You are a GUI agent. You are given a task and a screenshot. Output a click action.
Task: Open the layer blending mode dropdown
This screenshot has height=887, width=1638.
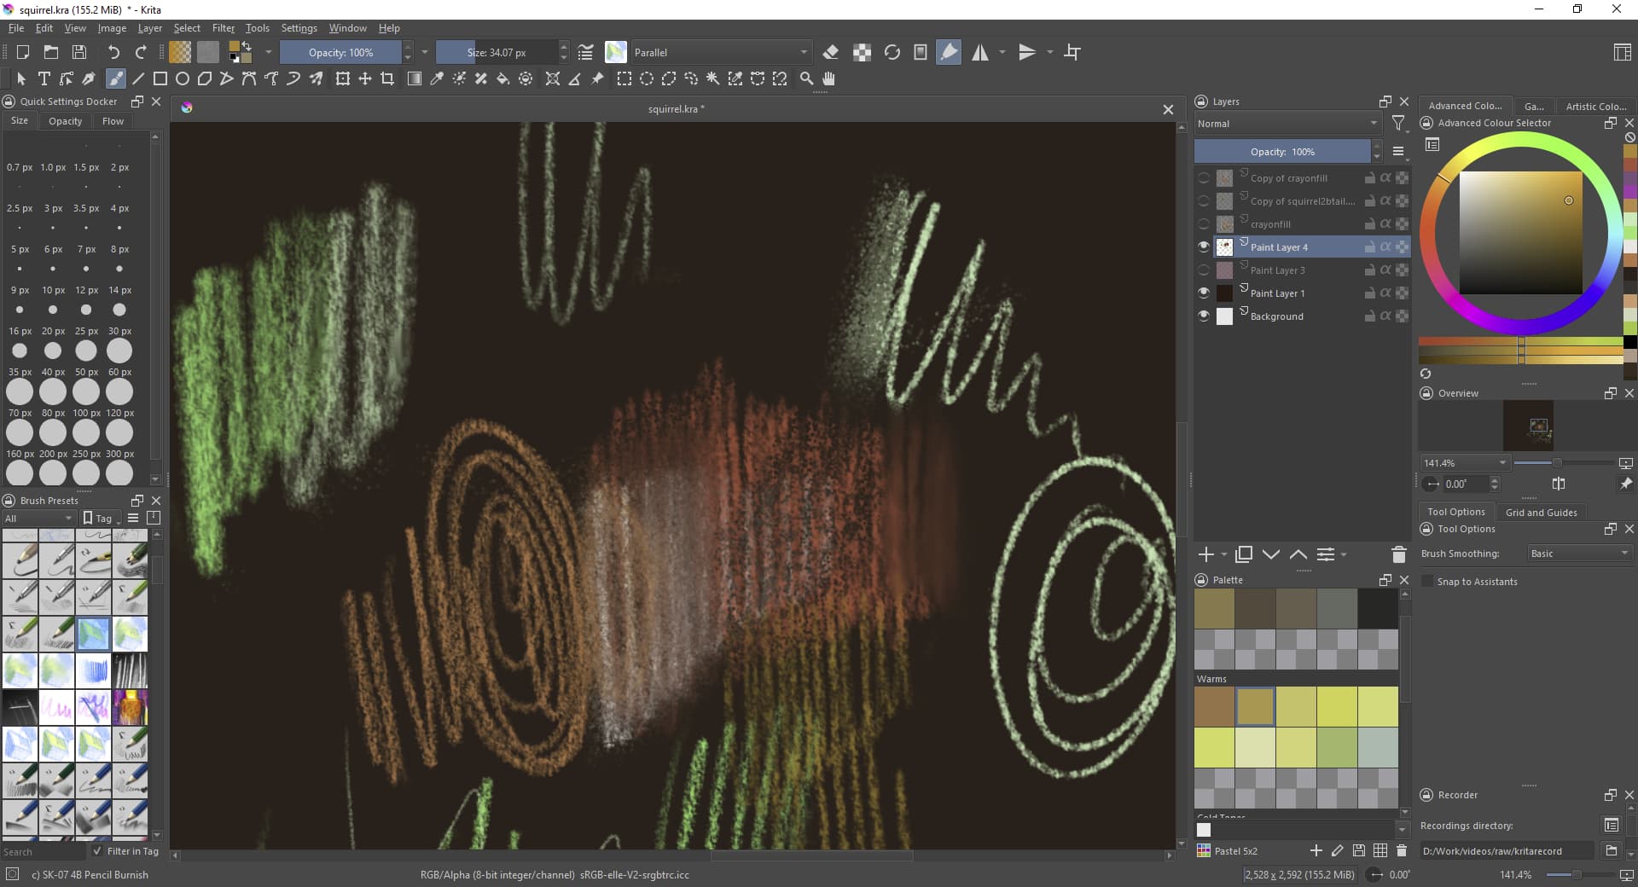point(1287,124)
